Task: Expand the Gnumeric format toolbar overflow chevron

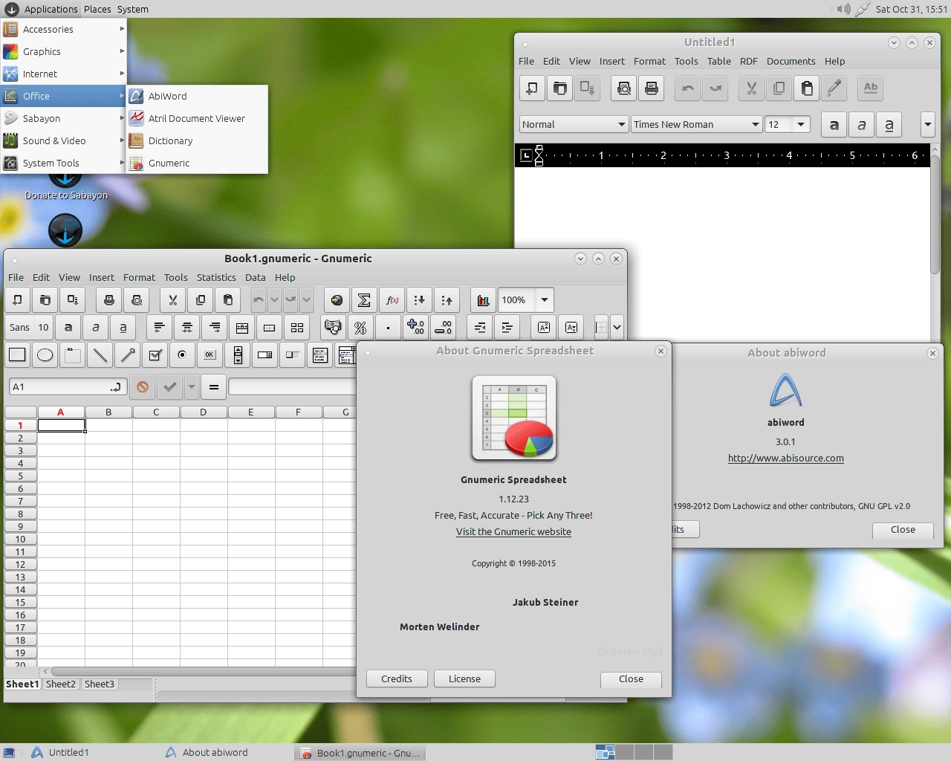Action: tap(617, 327)
